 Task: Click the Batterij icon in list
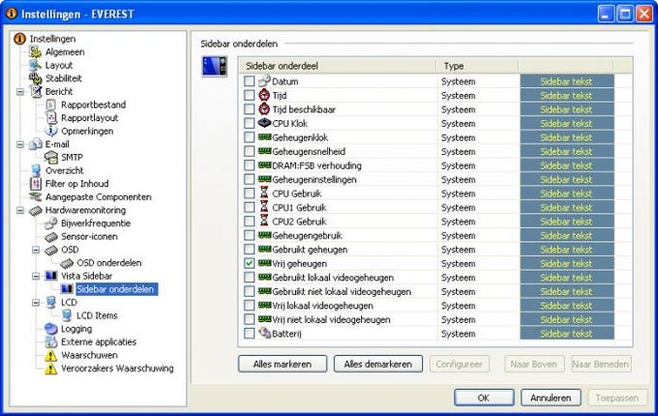[264, 334]
